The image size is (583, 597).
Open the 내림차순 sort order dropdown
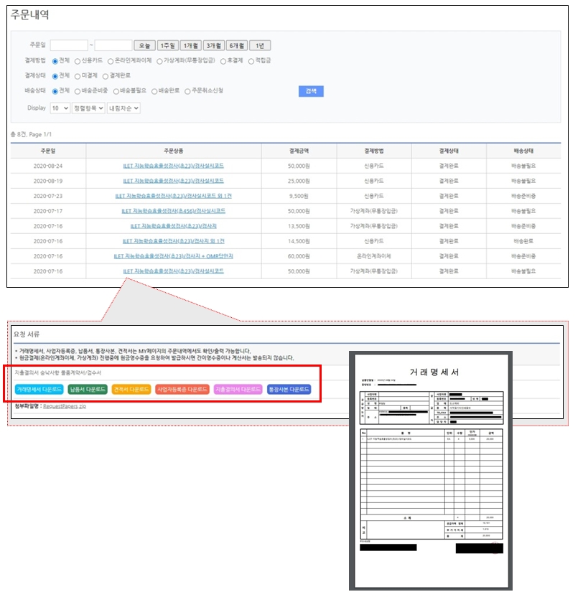(x=123, y=108)
